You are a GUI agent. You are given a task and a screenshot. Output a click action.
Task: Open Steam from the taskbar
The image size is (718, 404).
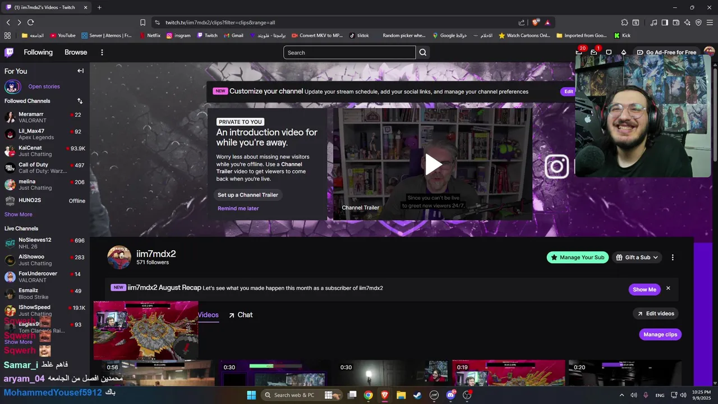[417, 395]
